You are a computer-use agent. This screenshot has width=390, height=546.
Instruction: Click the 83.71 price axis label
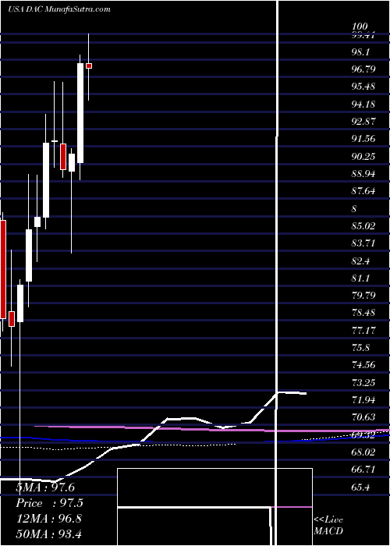coord(363,243)
